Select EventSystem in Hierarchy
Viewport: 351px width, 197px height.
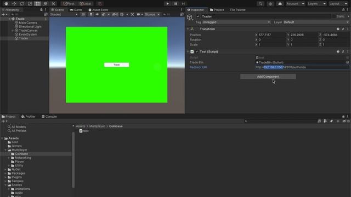(x=28, y=34)
